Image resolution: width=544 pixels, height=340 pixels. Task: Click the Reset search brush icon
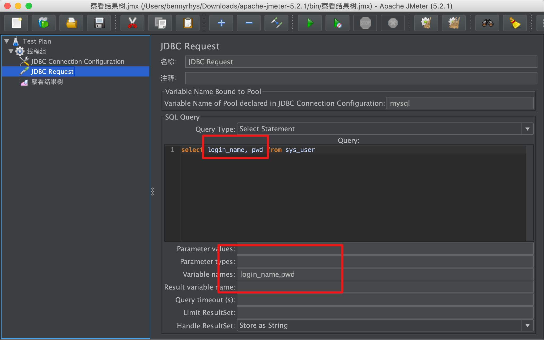pos(515,23)
